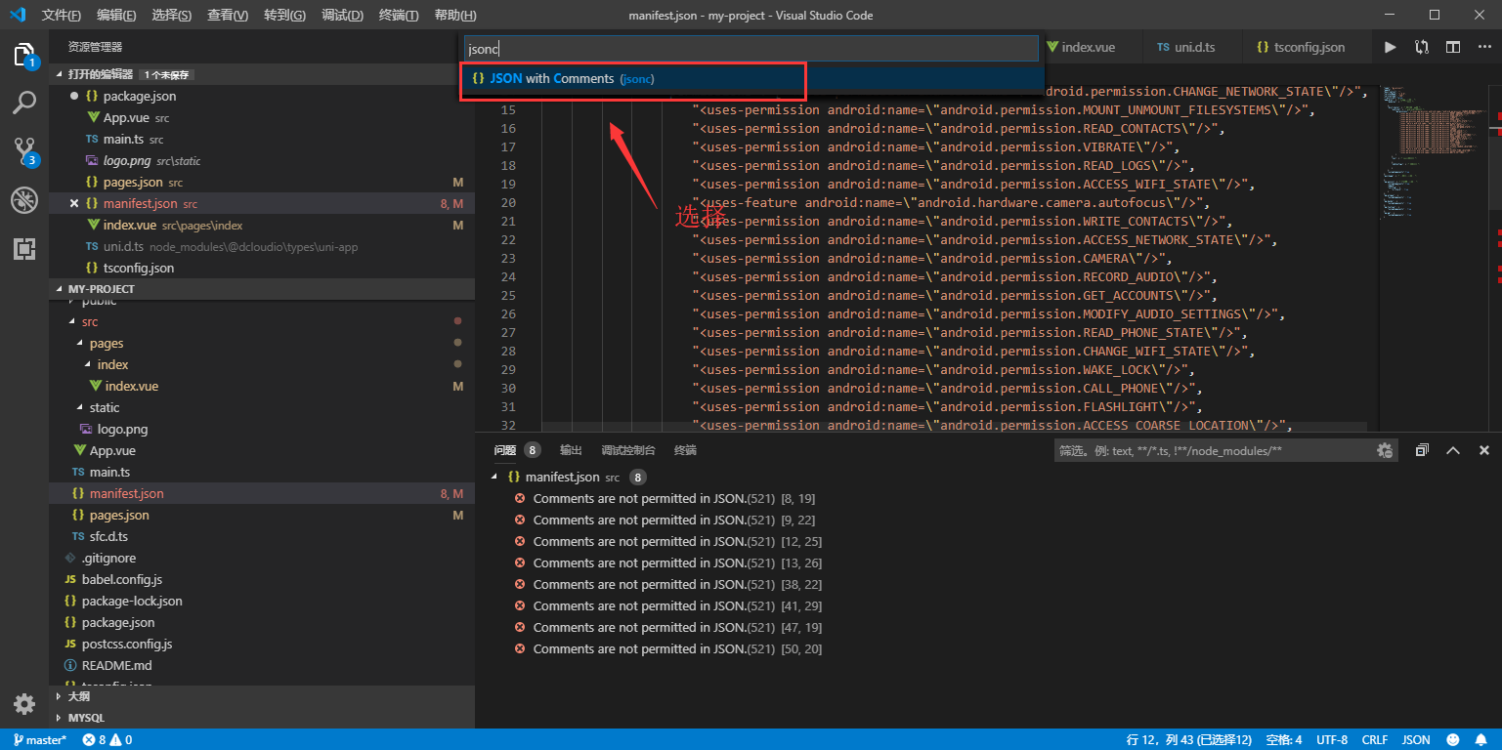This screenshot has height=750, width=1502.
Task: Select JSON with Comments (jsonc) option
Action: pos(751,78)
